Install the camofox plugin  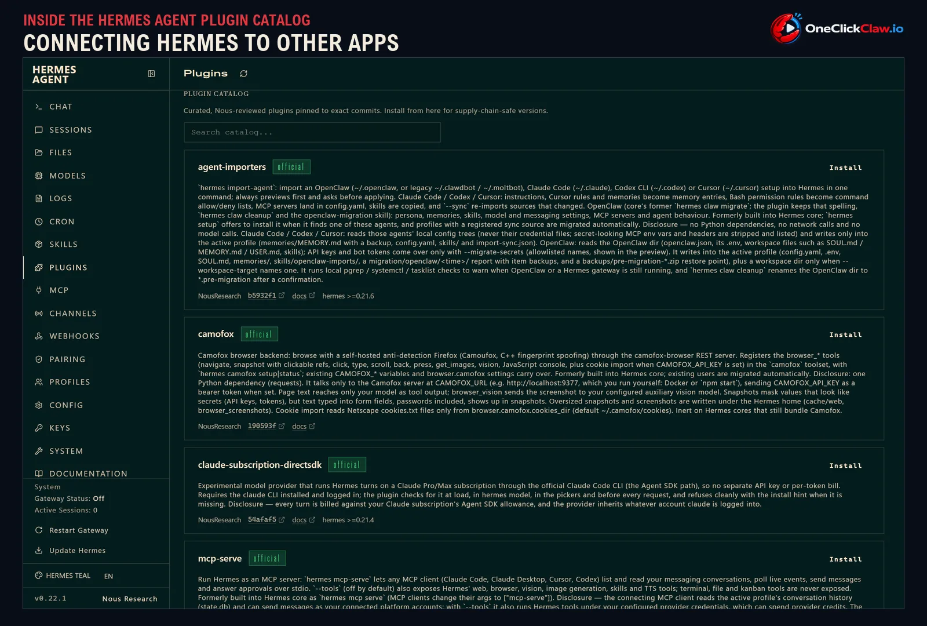pyautogui.click(x=845, y=334)
